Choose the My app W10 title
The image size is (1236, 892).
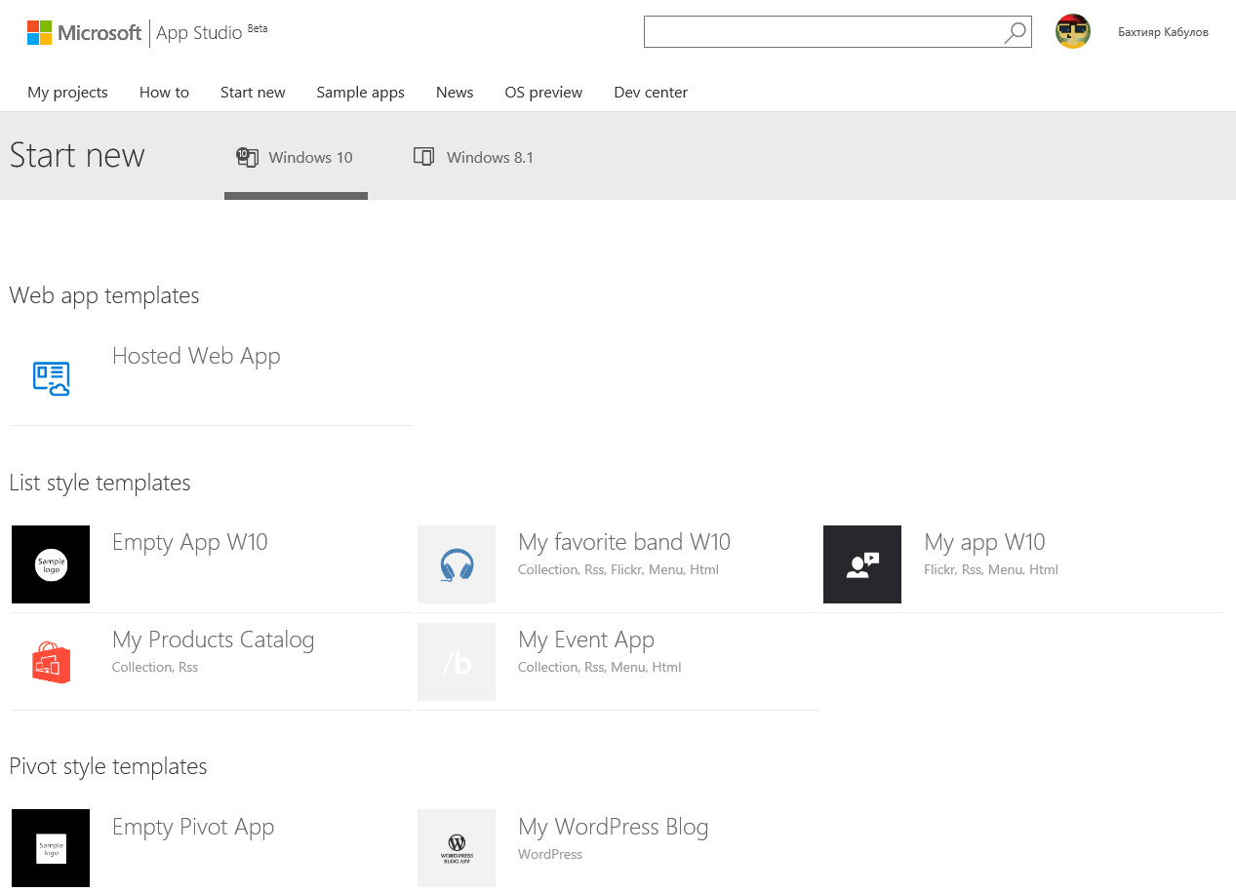[x=984, y=542]
